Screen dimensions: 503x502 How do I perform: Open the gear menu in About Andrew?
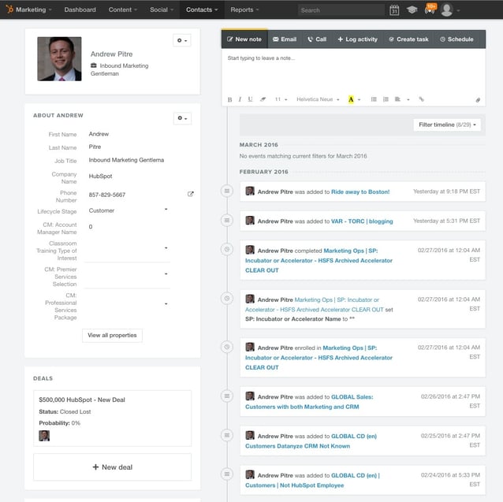(x=183, y=118)
